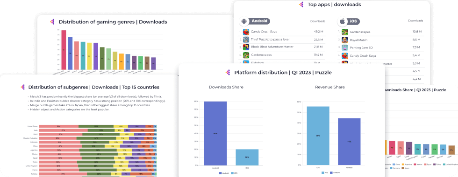Click the Candy Crush Saga Android app icon
The height and width of the screenshot is (177, 458).
tap(246, 32)
